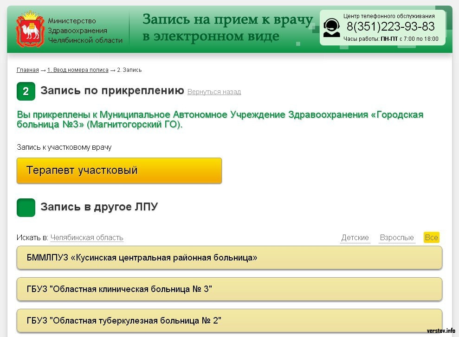
Task: Change search region 'Челябинская область'
Action: (87, 238)
